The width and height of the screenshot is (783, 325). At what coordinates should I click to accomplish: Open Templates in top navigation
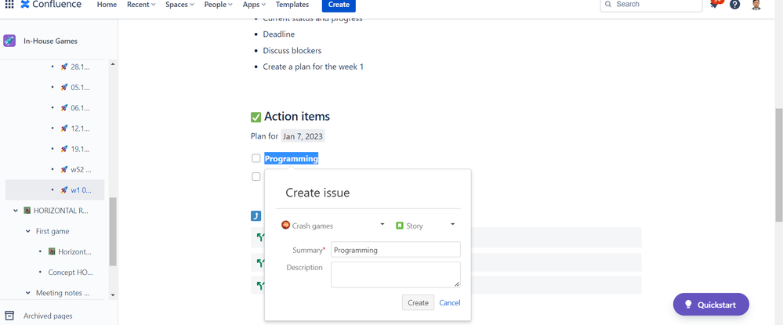[x=292, y=5]
